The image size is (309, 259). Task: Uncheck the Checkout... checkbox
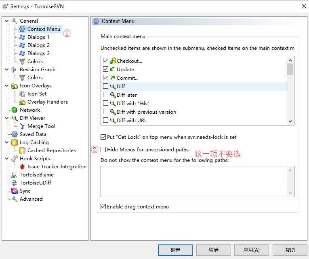tap(106, 61)
